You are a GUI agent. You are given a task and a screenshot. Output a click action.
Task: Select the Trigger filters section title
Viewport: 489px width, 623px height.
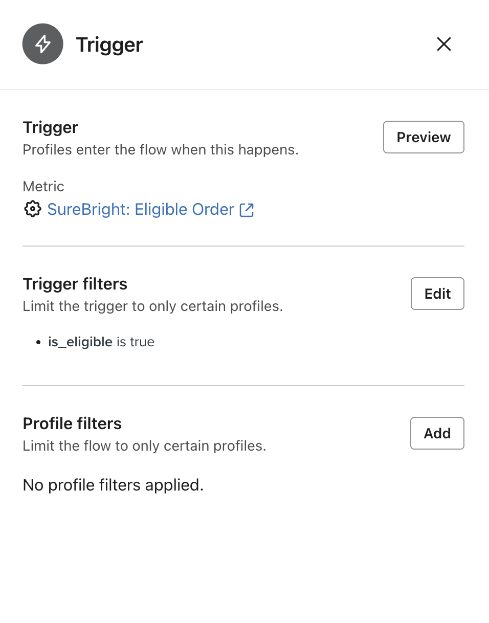tap(75, 284)
